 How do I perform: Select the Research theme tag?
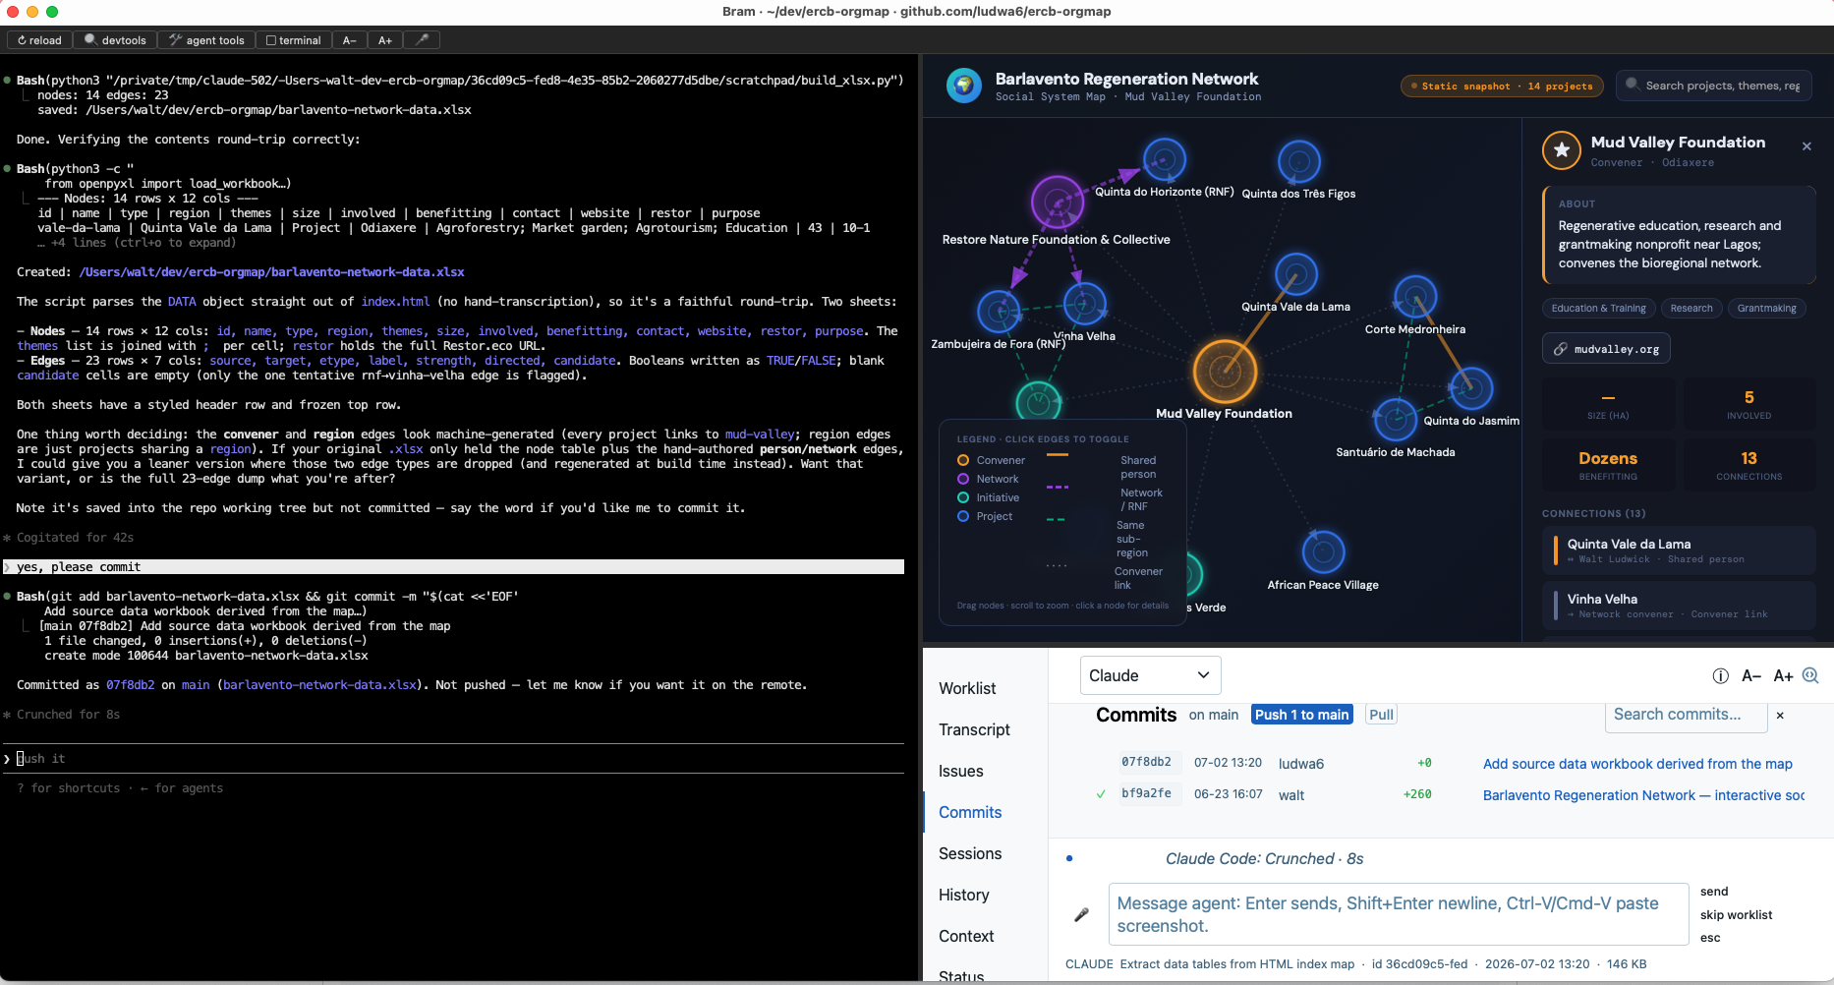[1691, 309]
